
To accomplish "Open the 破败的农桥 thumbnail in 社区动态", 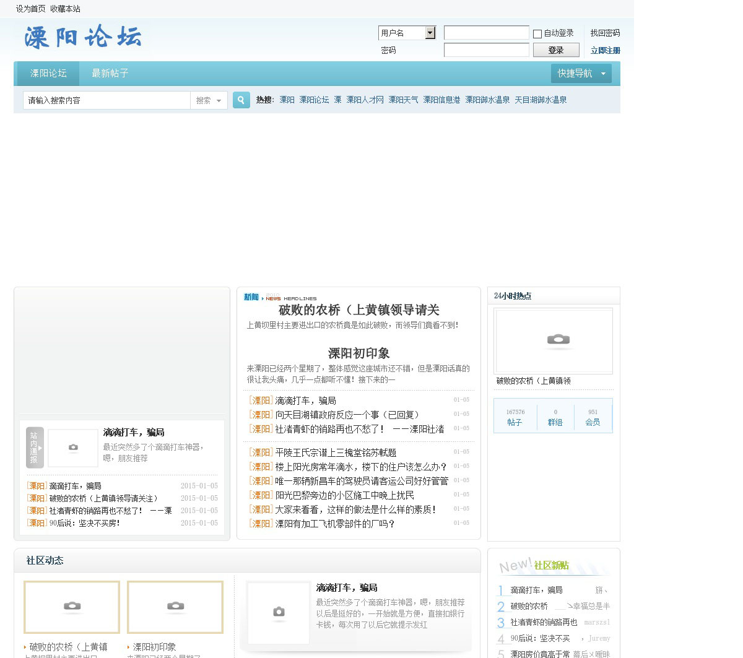I will click(72, 607).
